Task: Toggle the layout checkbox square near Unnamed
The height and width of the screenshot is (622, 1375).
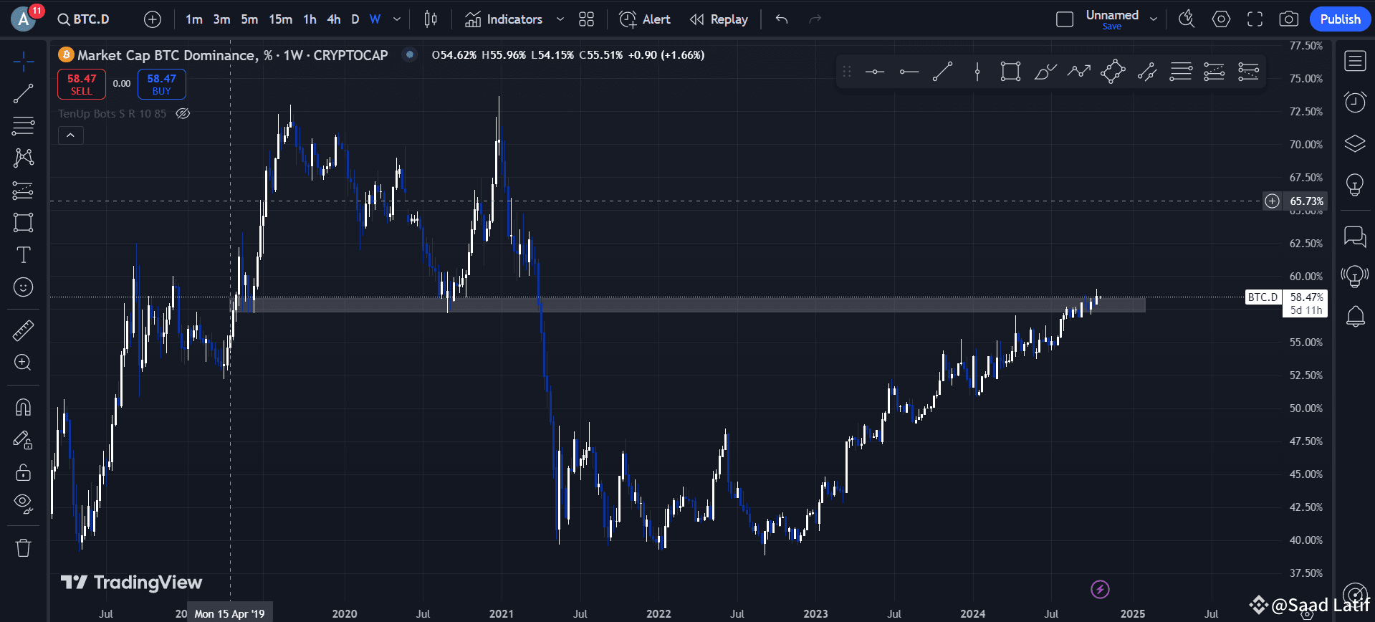Action: pyautogui.click(x=1065, y=19)
